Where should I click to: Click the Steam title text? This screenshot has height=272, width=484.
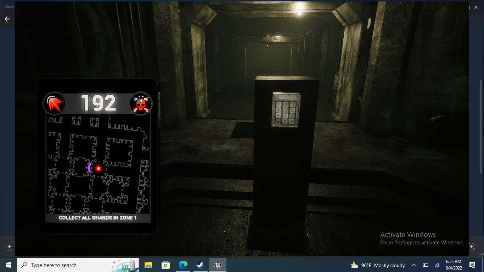[10, 6]
